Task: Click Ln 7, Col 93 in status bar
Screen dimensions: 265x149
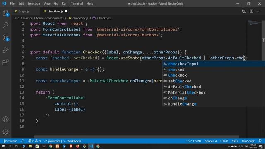Action: click(x=194, y=141)
